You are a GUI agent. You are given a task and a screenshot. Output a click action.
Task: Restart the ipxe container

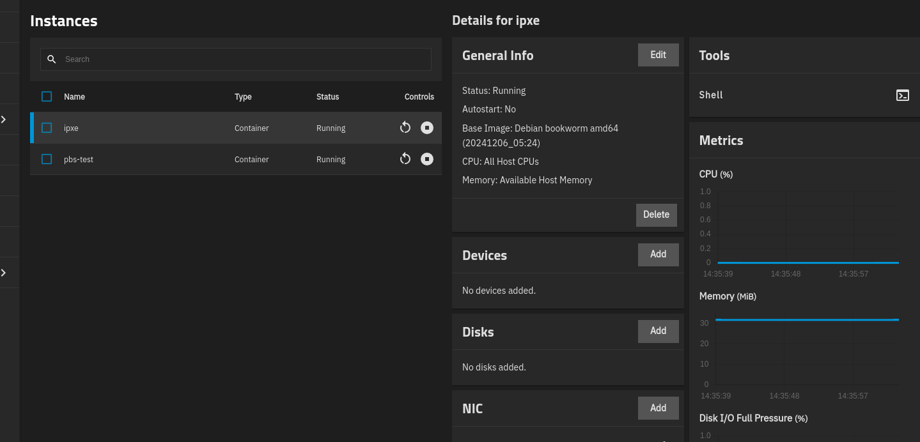point(405,128)
